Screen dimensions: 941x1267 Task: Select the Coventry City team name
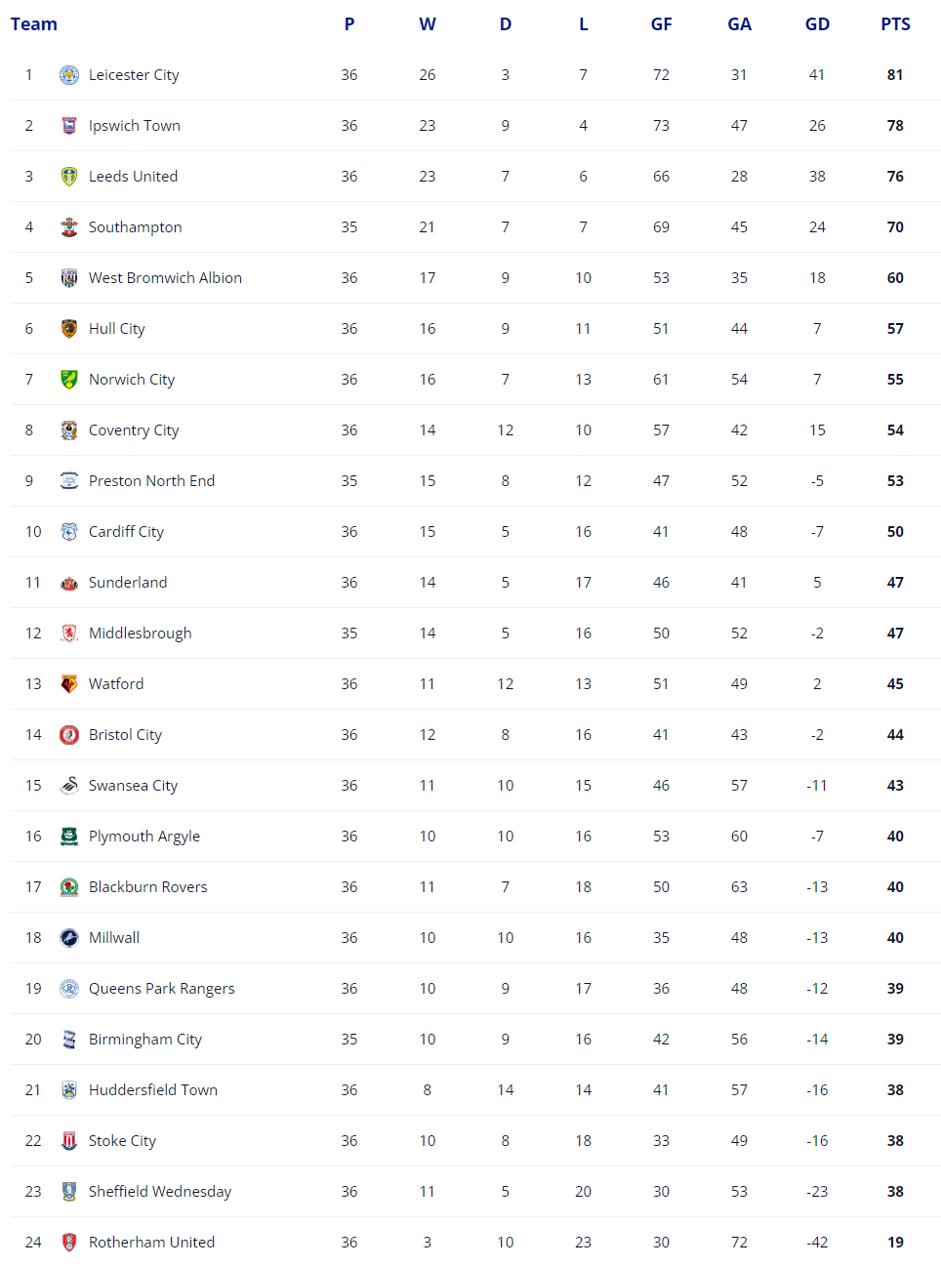134,430
